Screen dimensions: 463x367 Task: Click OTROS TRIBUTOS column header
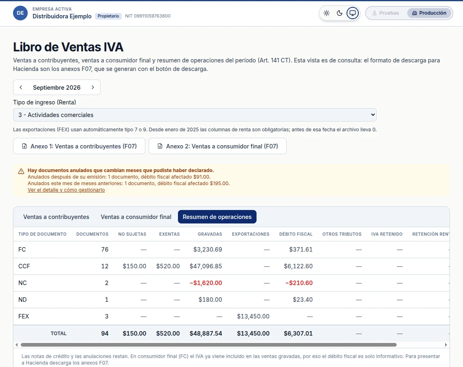click(x=342, y=234)
